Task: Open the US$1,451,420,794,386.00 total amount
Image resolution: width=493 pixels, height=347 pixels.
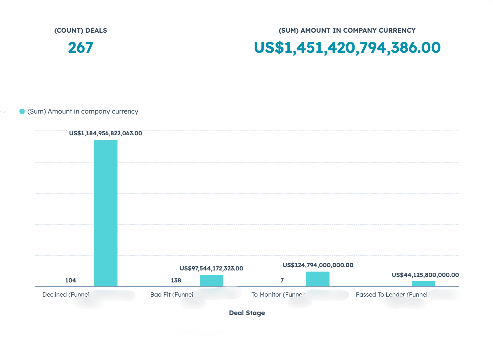Action: click(347, 48)
